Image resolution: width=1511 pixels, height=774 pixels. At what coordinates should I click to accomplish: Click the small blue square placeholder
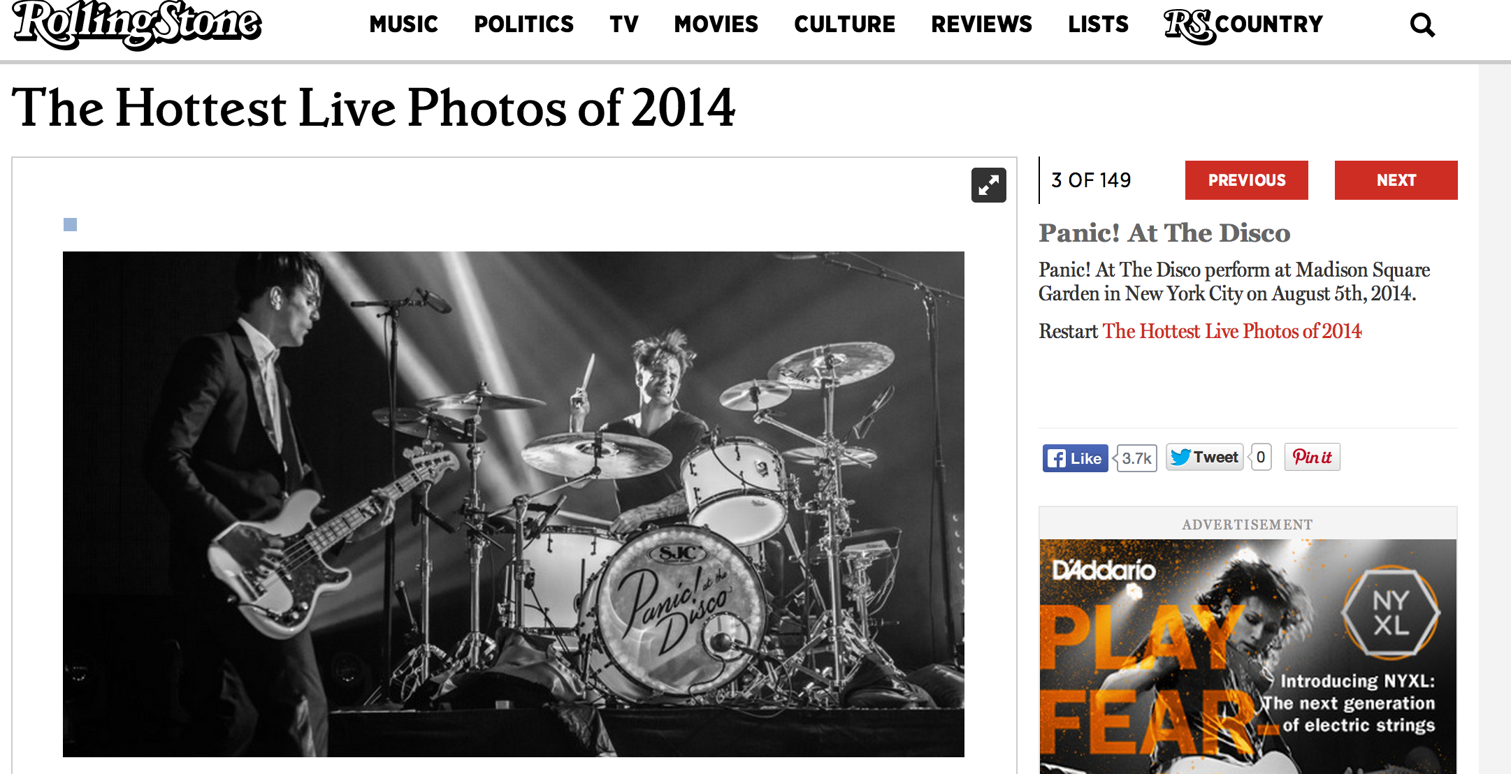point(70,224)
